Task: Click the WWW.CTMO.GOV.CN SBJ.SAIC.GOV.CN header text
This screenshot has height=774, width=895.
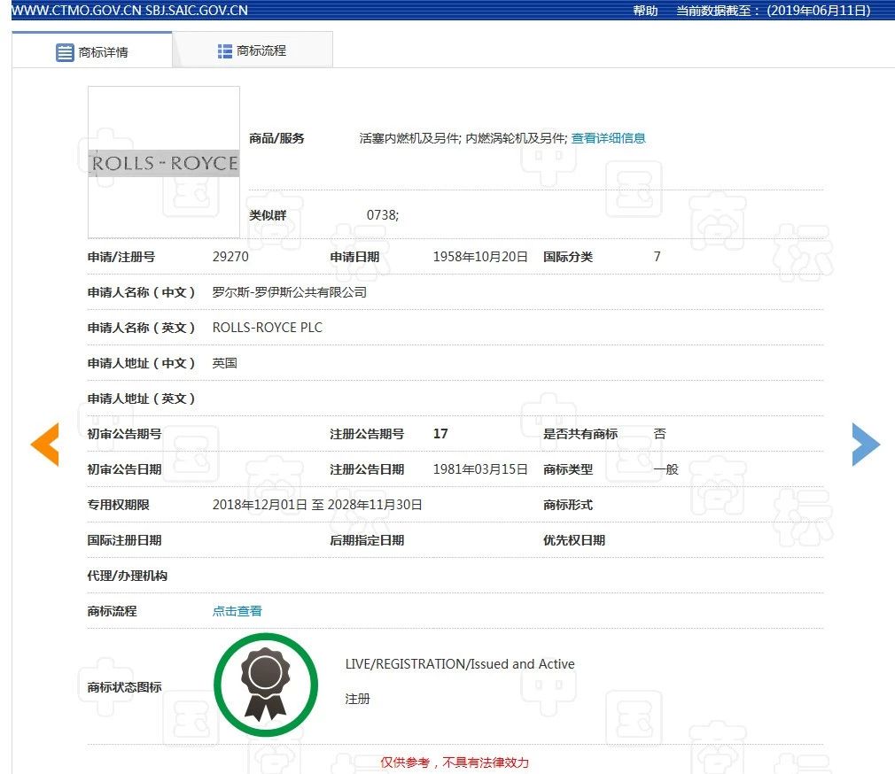Action: click(129, 11)
